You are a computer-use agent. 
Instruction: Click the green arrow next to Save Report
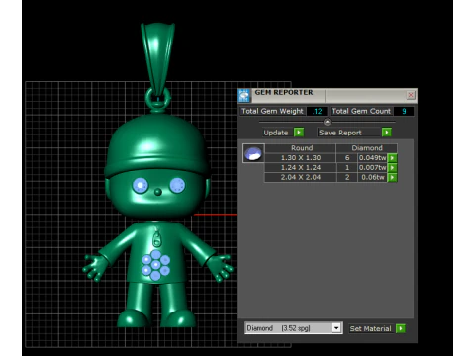click(x=387, y=133)
